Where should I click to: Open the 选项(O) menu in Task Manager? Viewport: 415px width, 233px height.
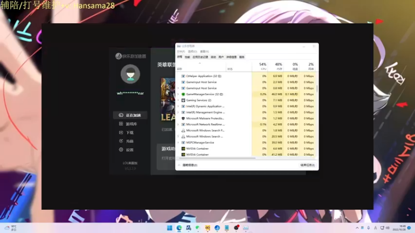pyautogui.click(x=192, y=51)
